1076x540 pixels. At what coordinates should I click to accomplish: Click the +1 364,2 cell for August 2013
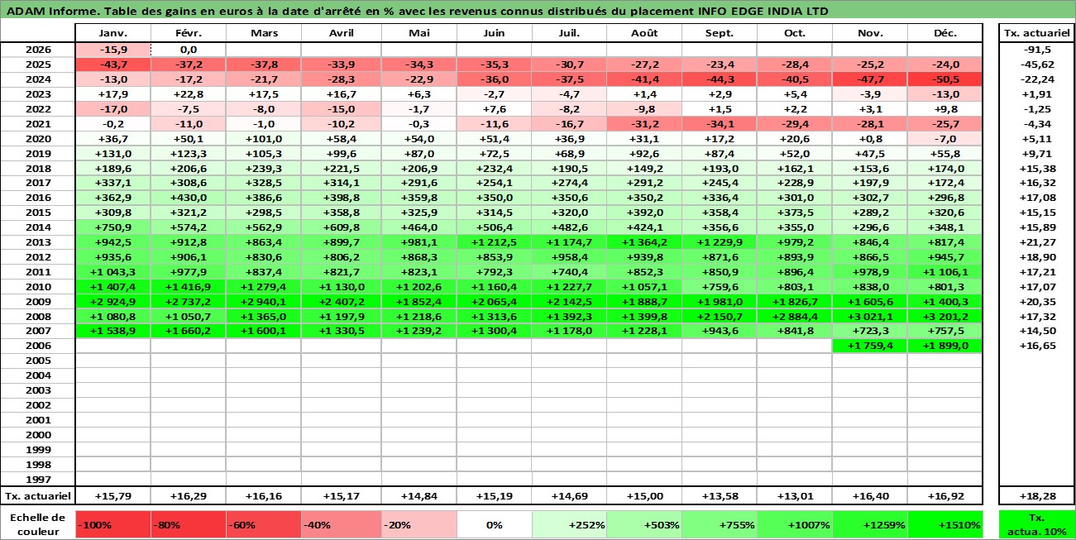tap(643, 242)
